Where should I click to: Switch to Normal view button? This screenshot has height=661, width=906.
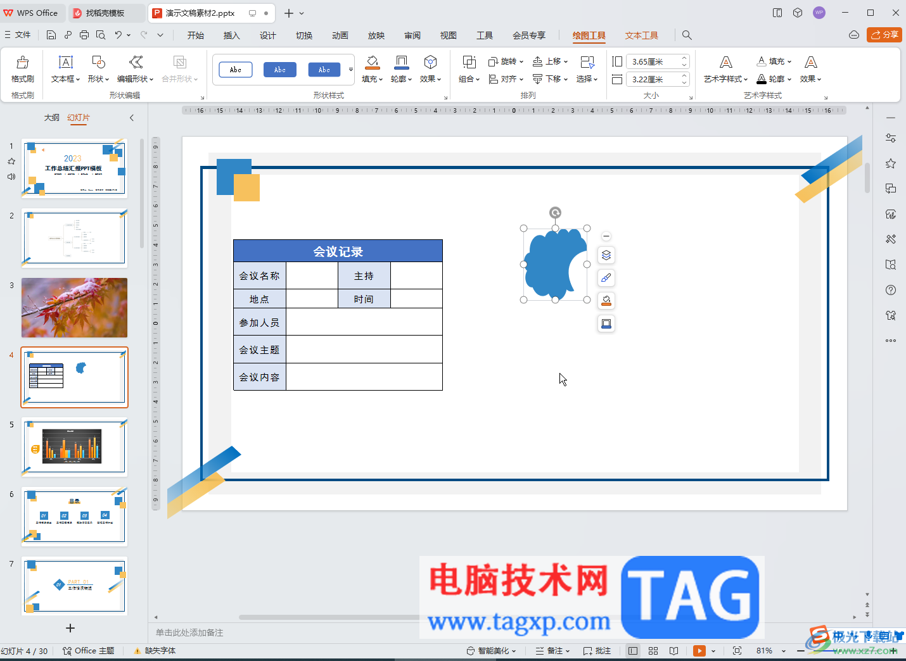[x=633, y=651]
